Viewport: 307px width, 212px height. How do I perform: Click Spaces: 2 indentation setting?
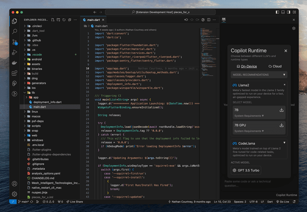[240, 202]
